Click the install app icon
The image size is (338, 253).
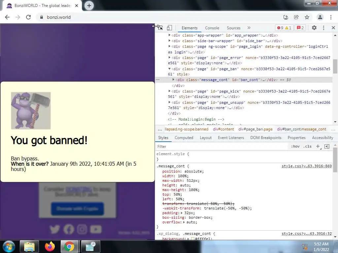point(286,17)
